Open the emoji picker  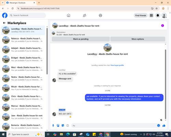point(158,126)
